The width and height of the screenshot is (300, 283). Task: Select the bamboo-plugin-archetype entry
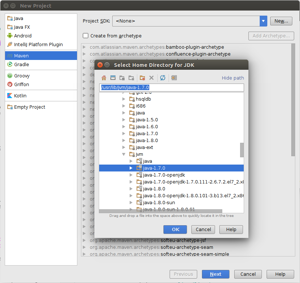point(157,47)
